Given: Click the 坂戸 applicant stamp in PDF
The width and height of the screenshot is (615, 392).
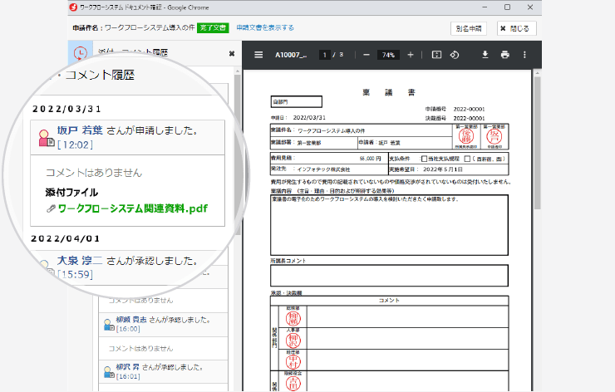Looking at the screenshot, I should (494, 136).
